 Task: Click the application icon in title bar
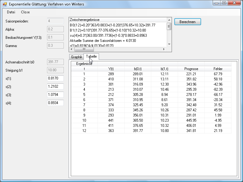(5, 4)
